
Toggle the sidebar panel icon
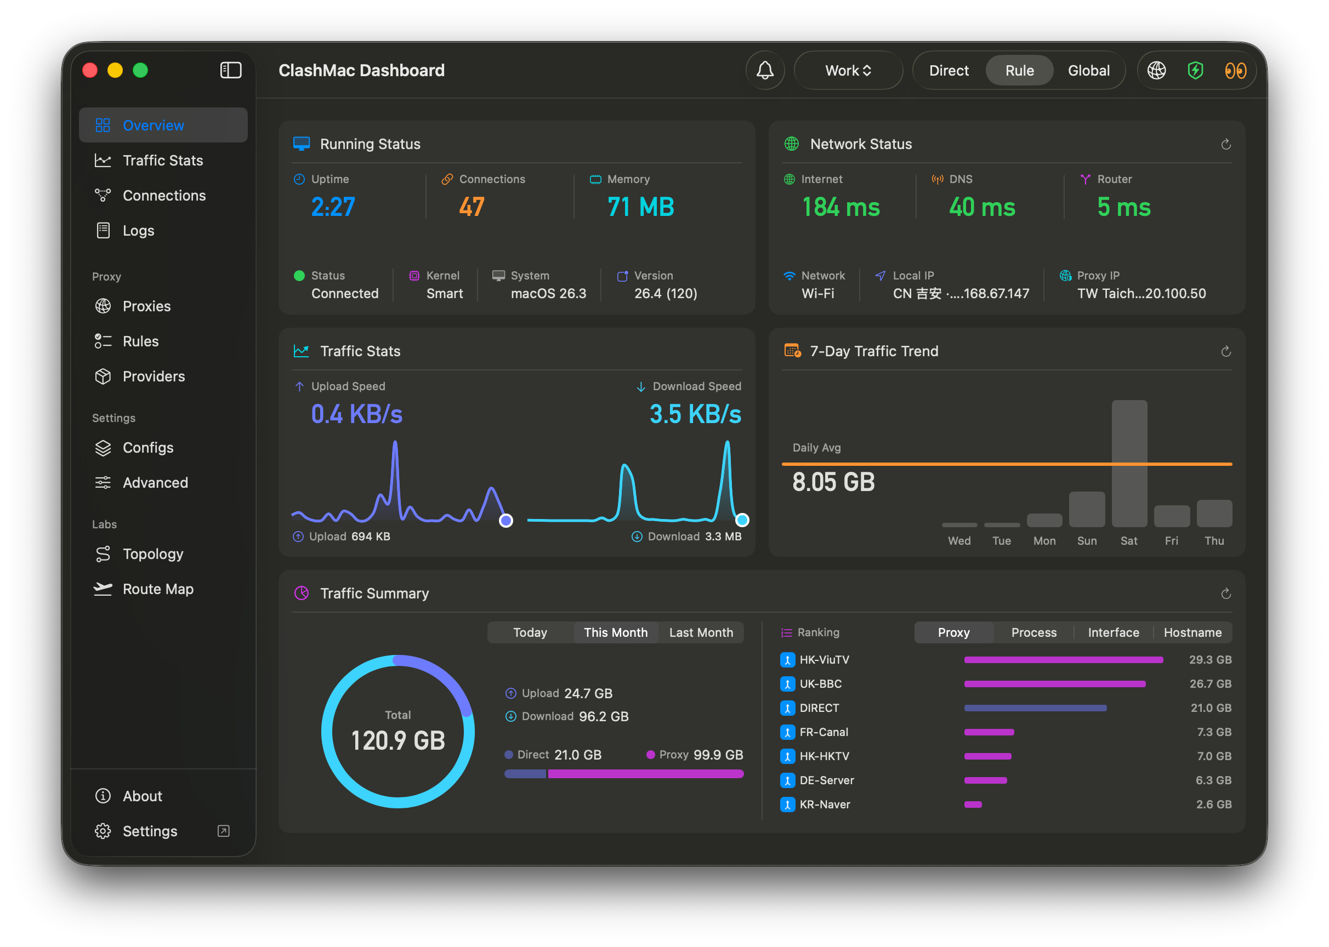tap(230, 71)
